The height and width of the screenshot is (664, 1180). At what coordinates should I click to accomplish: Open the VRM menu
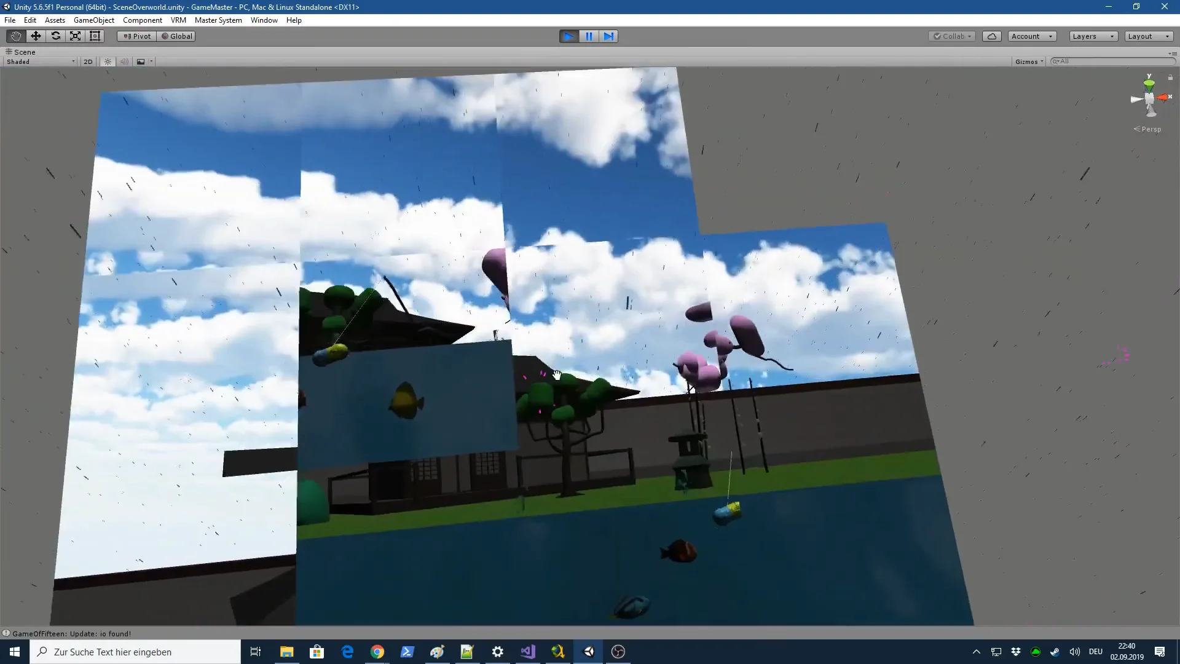coord(178,20)
